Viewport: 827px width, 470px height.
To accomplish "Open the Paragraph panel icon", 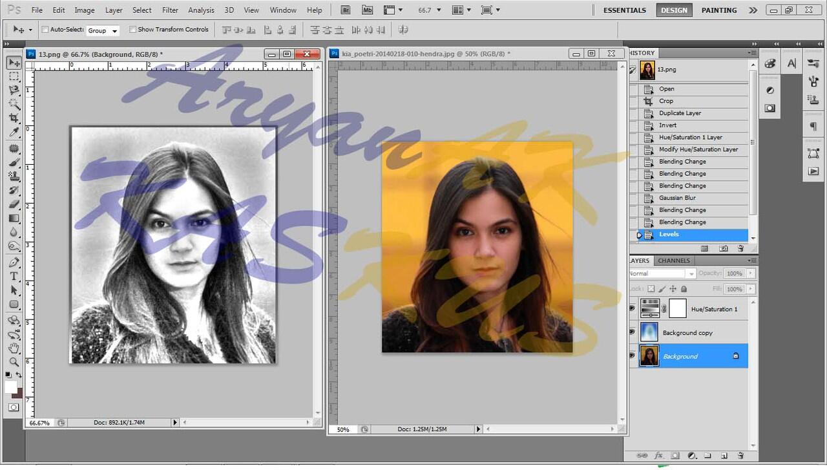I will [x=813, y=127].
